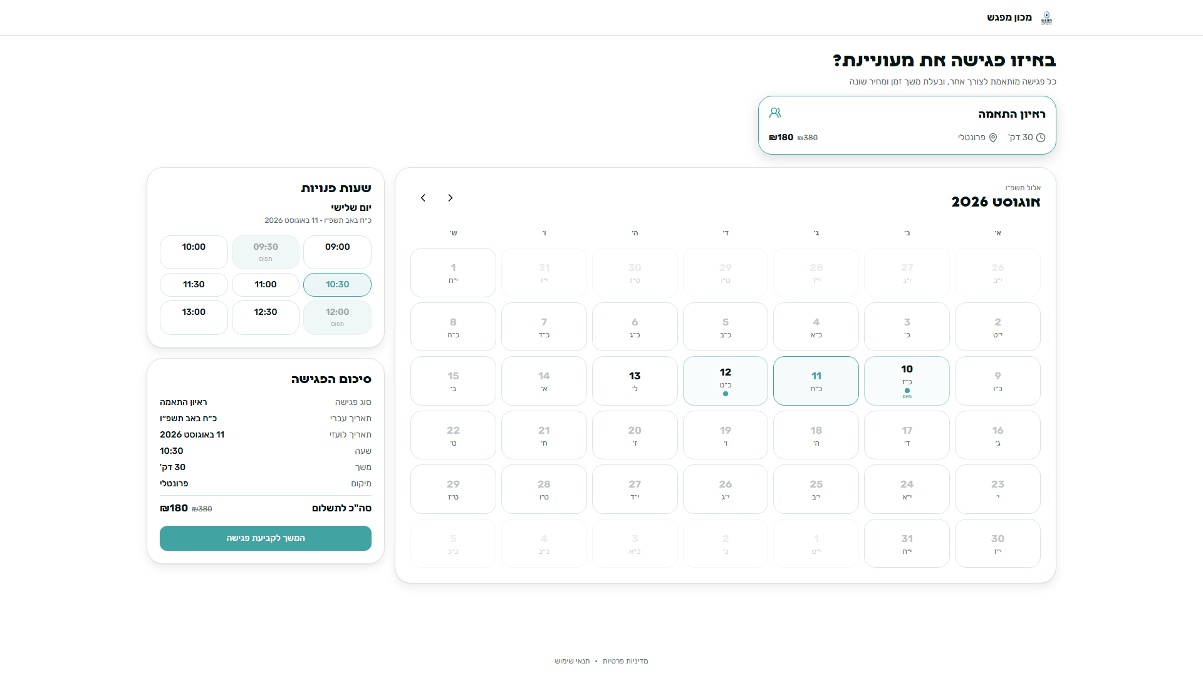Open the מדיניות פרטיות link

(625, 661)
